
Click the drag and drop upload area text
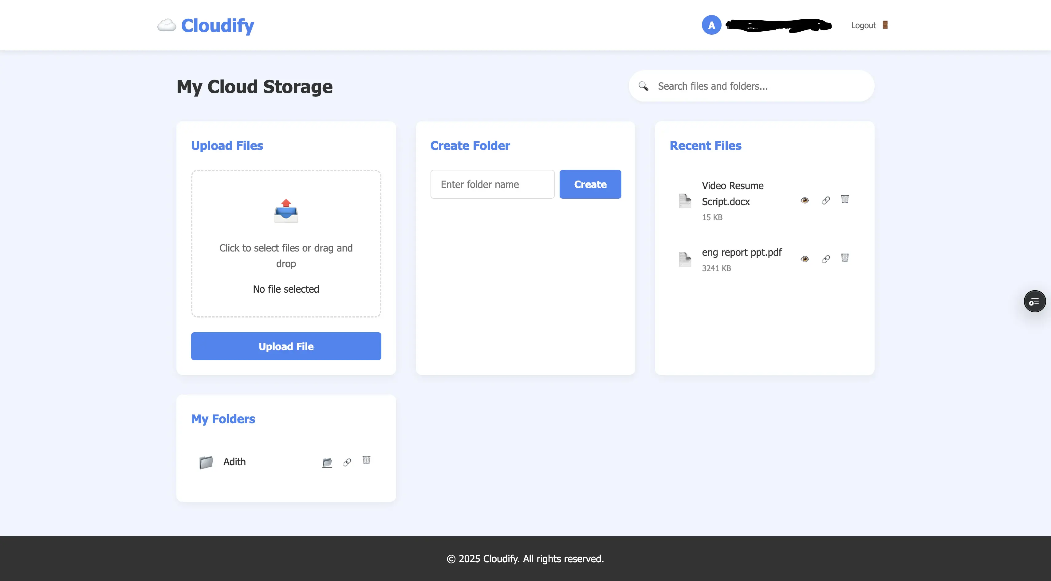(286, 255)
